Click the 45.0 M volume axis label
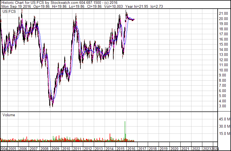 pyautogui.click(x=224, y=119)
